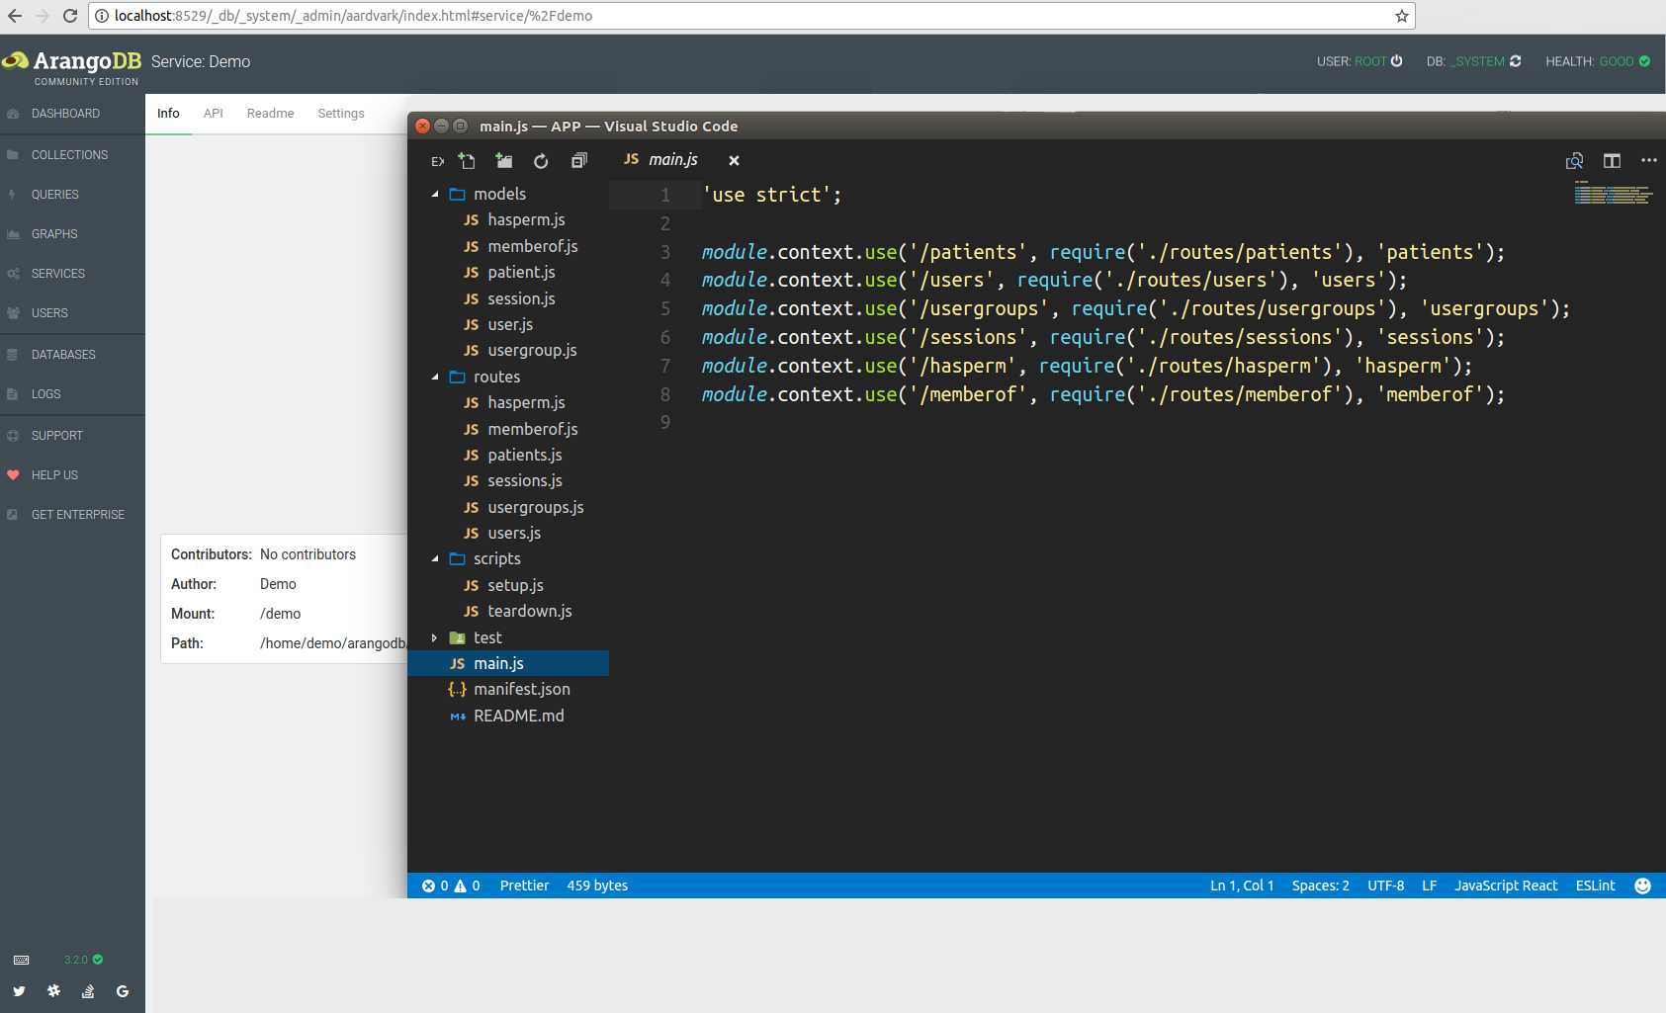Click New File icon in VS Code explorer
The image size is (1666, 1013).
click(467, 160)
